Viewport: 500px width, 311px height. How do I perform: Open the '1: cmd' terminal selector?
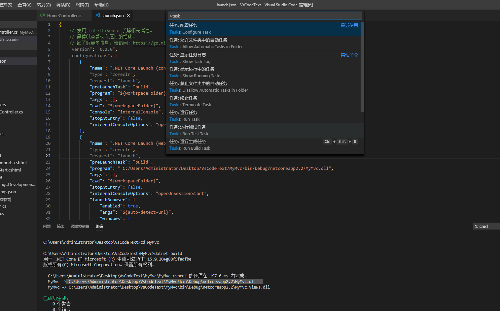485,226
